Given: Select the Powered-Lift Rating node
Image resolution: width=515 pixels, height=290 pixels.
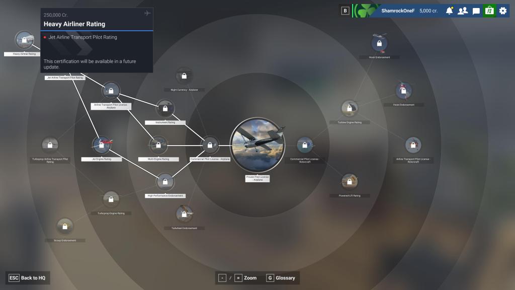Looking at the screenshot, I should [x=350, y=181].
